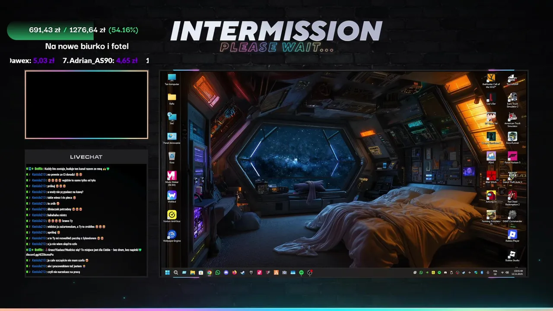Launch Music Maker (64-Bit) shortcut

tap(172, 178)
